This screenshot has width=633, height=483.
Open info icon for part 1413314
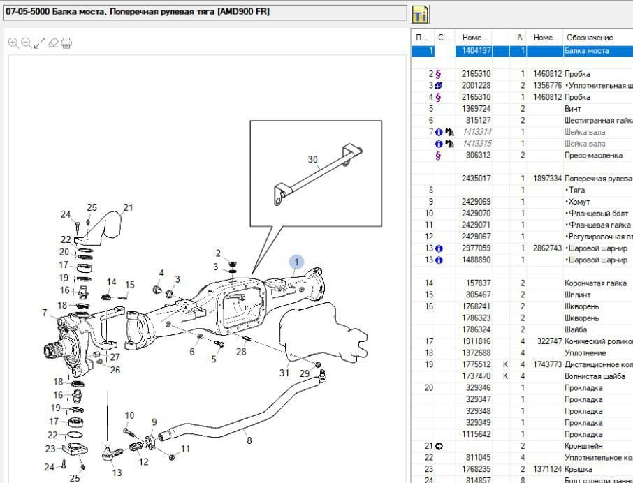(439, 132)
